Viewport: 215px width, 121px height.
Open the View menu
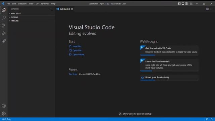click(31, 4)
